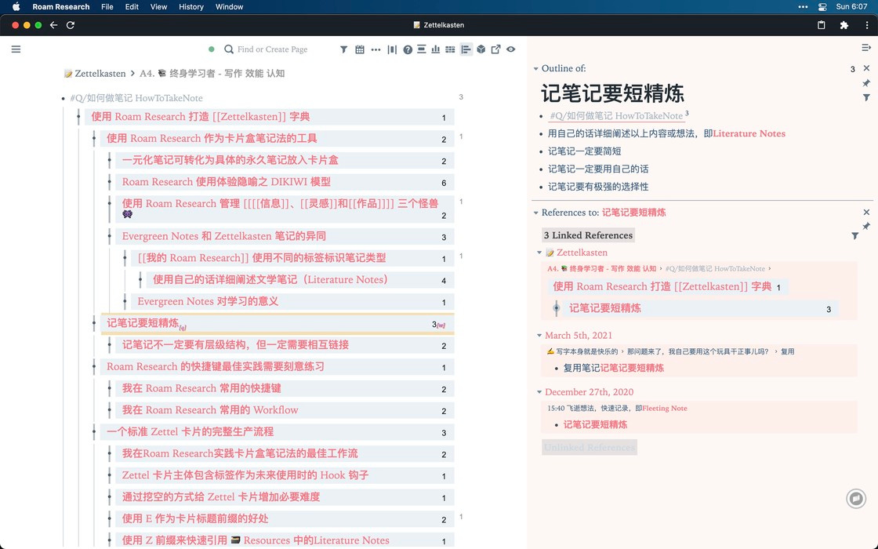Click 记笔记一定要简短 in sidebar outline
This screenshot has width=878, height=549.
[584, 151]
